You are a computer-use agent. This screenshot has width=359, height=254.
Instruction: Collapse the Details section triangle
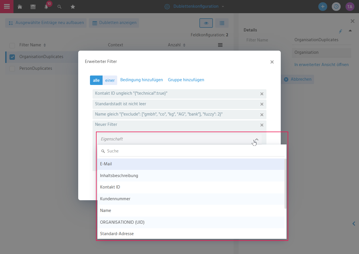tap(350, 30)
